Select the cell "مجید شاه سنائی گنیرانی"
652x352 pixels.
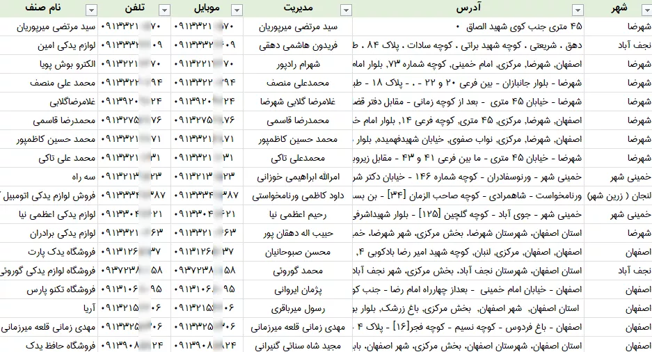(x=298, y=345)
